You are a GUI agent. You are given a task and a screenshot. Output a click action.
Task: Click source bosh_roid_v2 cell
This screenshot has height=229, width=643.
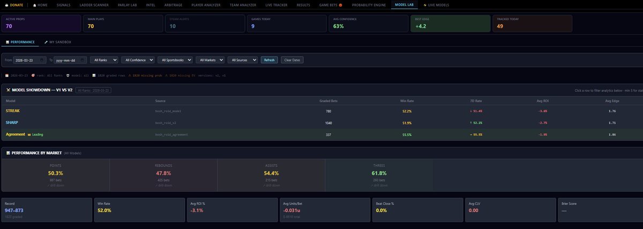pyautogui.click(x=167, y=123)
